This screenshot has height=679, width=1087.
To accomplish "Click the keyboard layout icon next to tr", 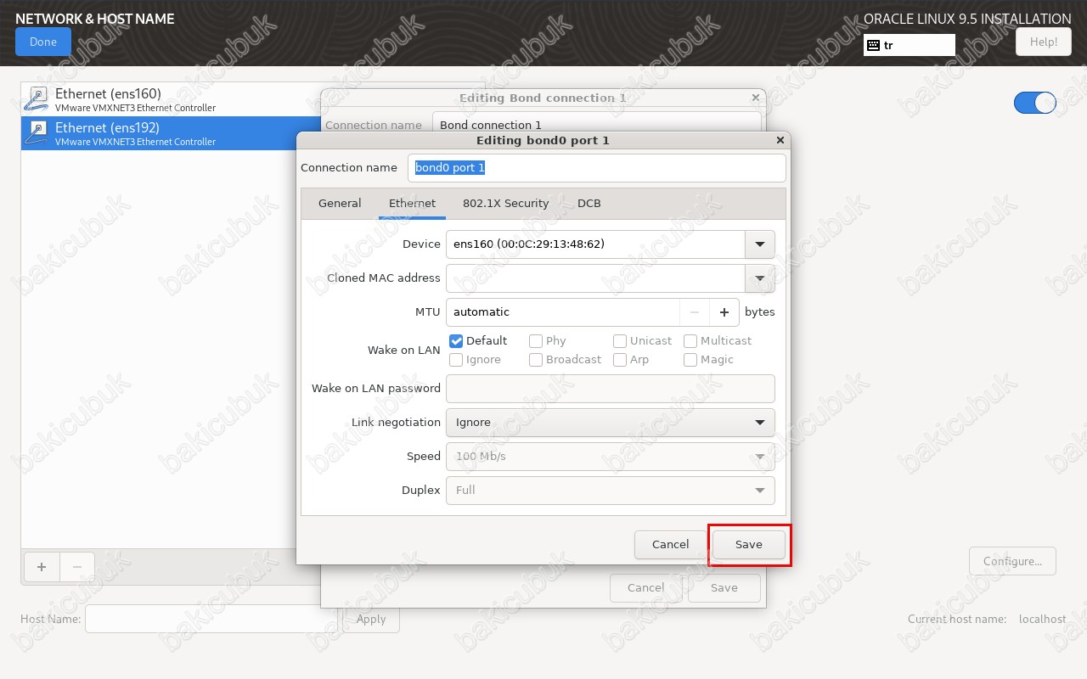I will [873, 45].
